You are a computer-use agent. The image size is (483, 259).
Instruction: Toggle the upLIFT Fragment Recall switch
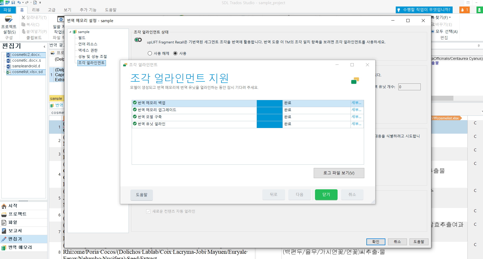pos(138,40)
